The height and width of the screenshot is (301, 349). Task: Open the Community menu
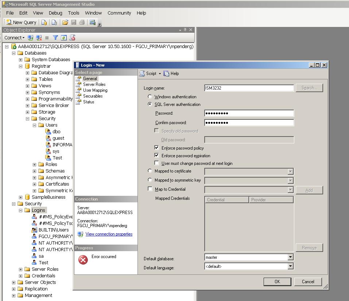coord(119,13)
